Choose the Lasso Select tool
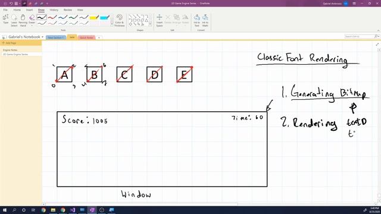 (x=14, y=20)
